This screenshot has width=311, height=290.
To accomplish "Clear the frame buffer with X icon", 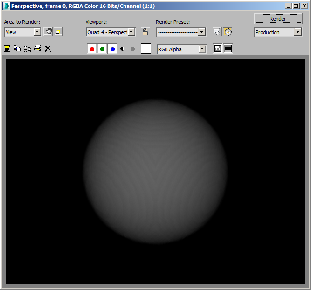I will (48, 48).
